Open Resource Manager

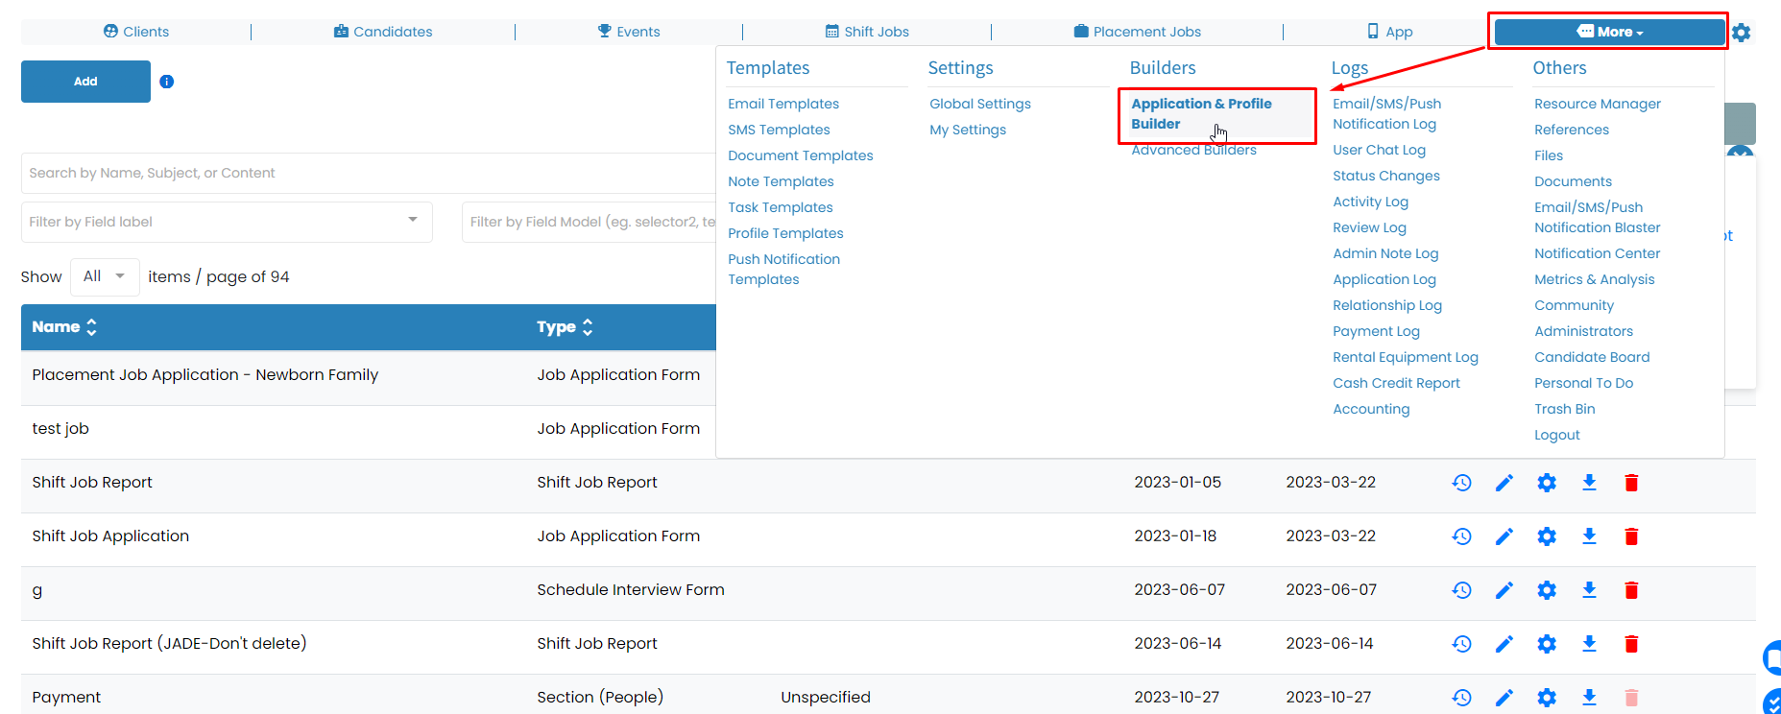(x=1598, y=104)
